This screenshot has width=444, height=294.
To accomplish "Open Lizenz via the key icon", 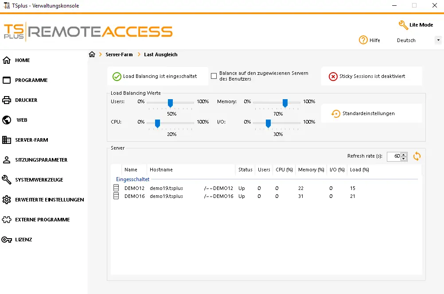I will [7, 240].
